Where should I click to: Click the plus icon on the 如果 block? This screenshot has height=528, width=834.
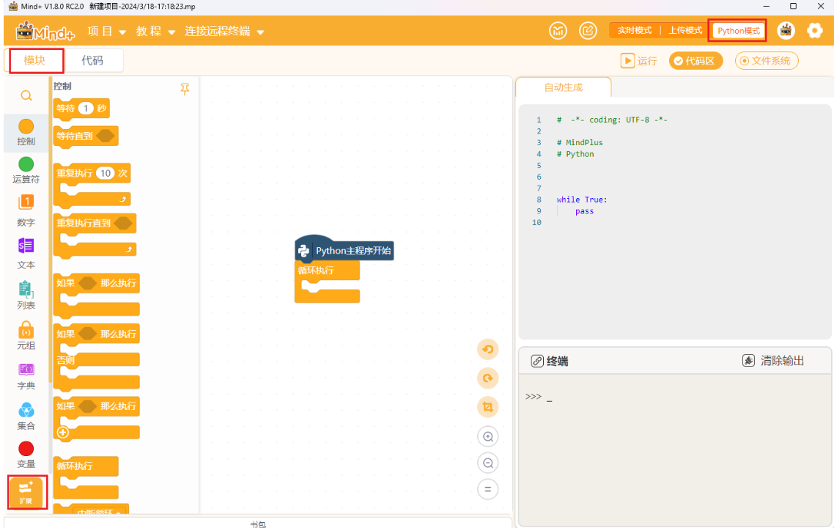(63, 432)
